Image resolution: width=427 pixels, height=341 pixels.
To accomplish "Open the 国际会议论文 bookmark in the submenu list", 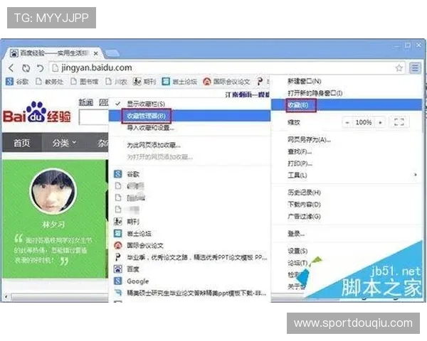I will pos(189,245).
